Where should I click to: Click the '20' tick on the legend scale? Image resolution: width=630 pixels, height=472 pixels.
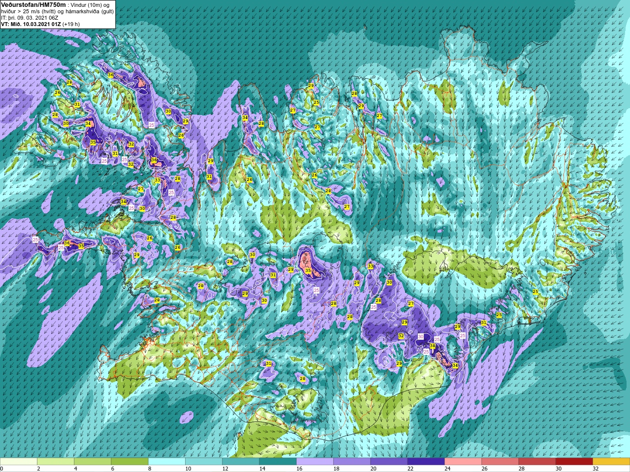[374, 469]
